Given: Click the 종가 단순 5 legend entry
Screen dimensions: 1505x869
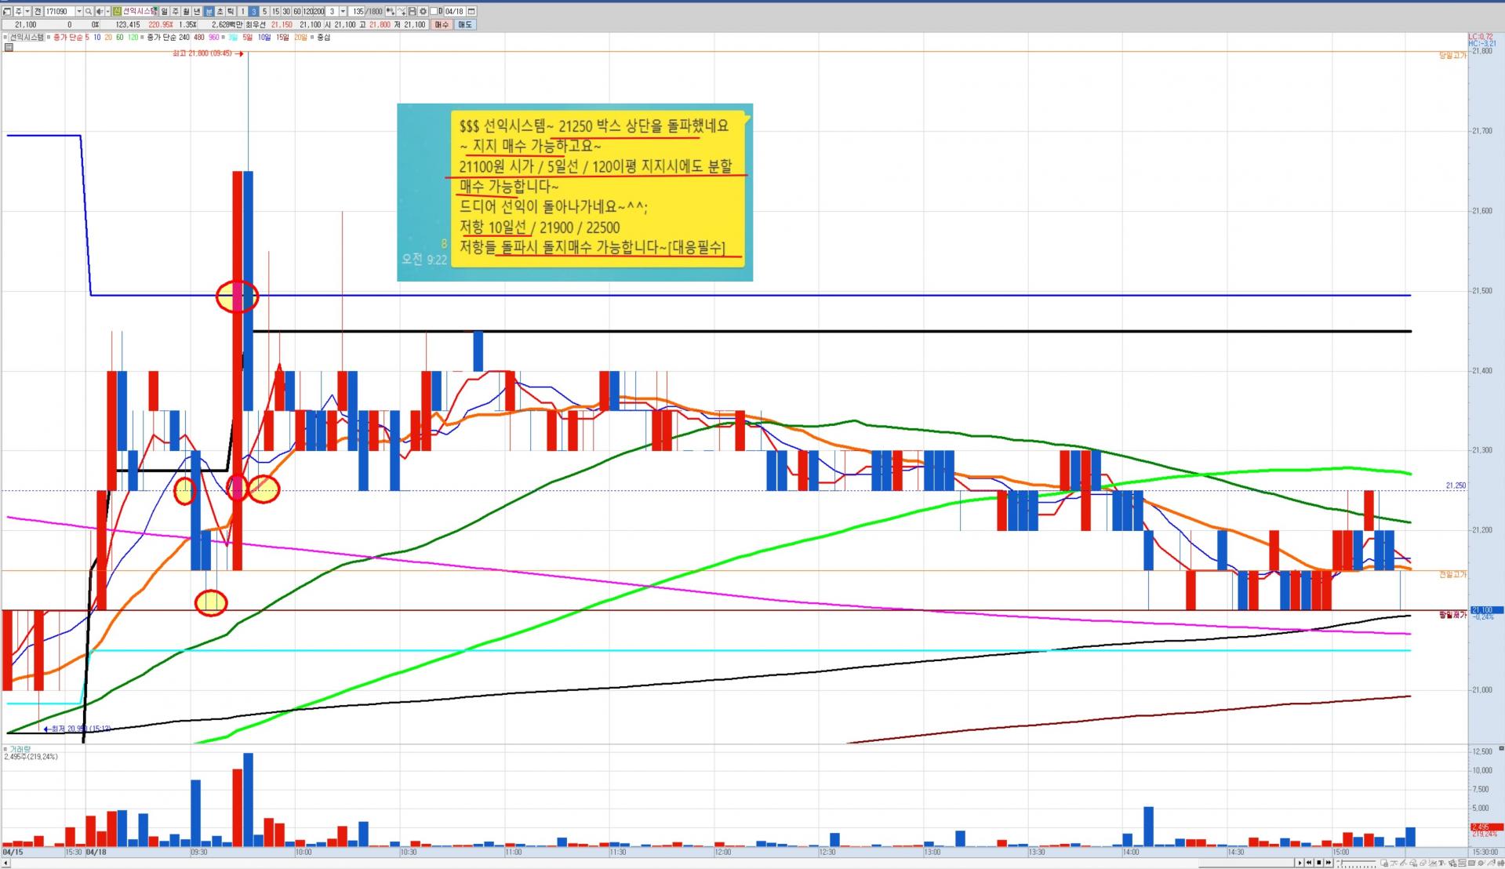Looking at the screenshot, I should coord(71,37).
